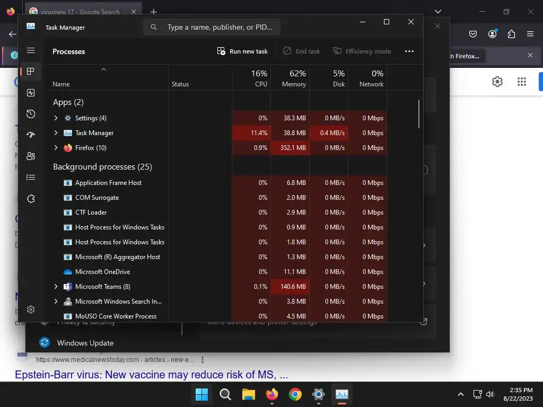The height and width of the screenshot is (407, 543).
Task: Open Google settings gear in Firefox page
Action: (x=497, y=82)
